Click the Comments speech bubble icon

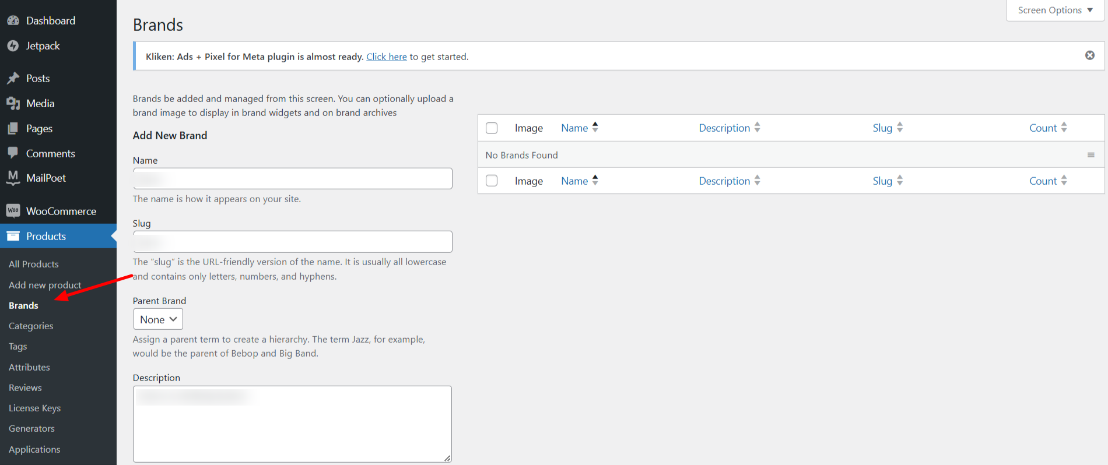pyautogui.click(x=13, y=153)
